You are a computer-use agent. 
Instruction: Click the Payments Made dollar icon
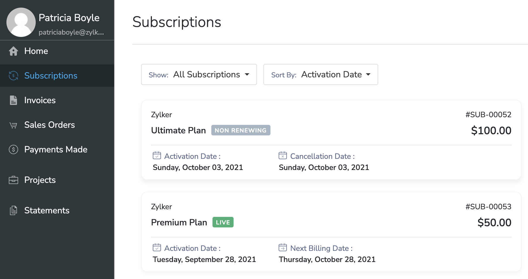click(13, 149)
